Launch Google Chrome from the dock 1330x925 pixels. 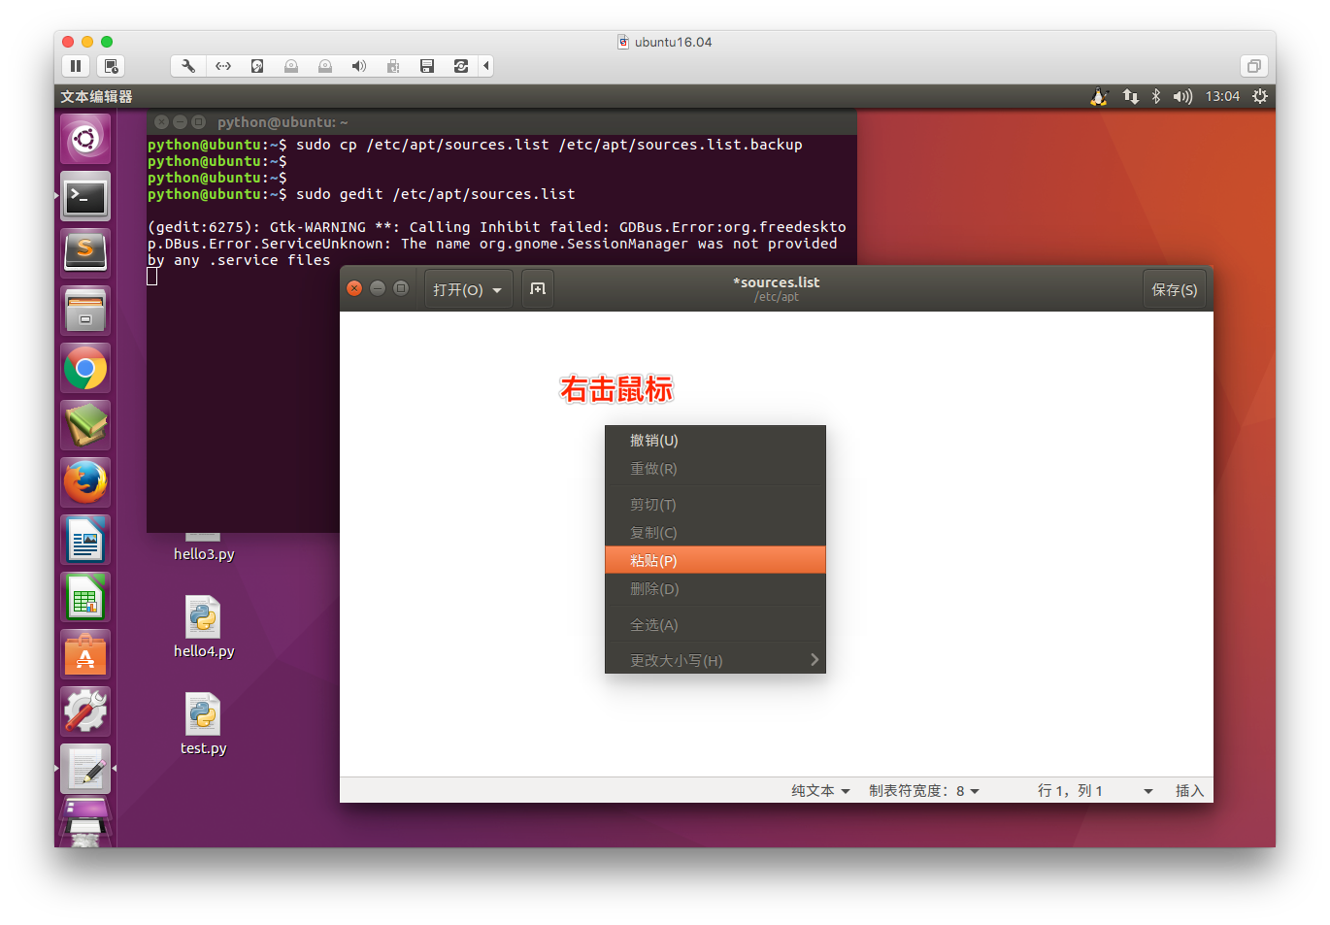click(x=85, y=369)
